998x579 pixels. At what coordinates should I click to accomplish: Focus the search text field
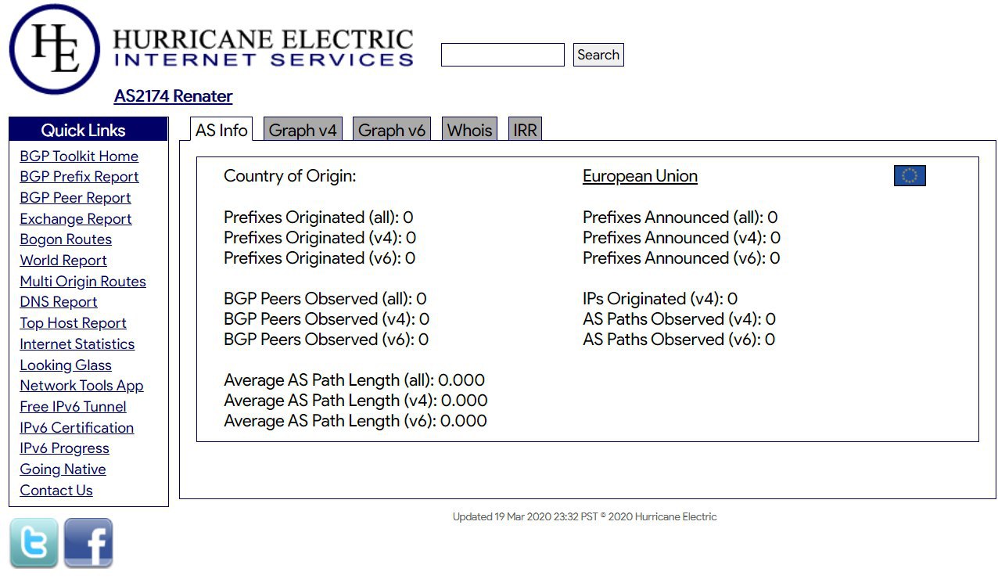(502, 55)
